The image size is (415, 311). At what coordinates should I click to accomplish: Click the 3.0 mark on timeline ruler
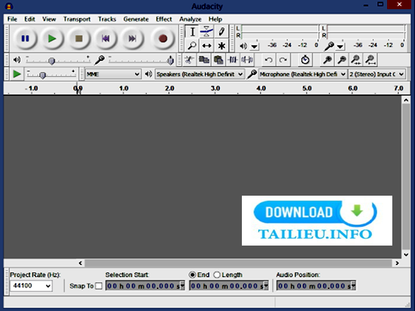tap(215, 88)
